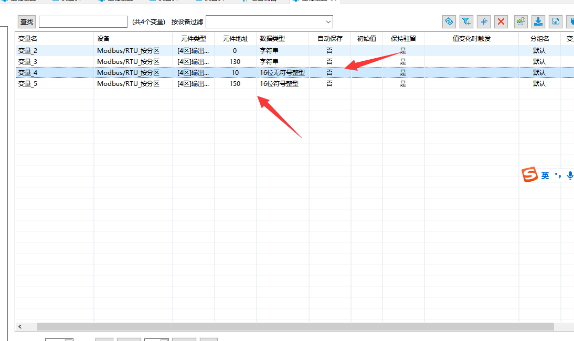The width and height of the screenshot is (574, 341).
Task: Click group 默认 in 变量_2 row
Action: tap(539, 51)
